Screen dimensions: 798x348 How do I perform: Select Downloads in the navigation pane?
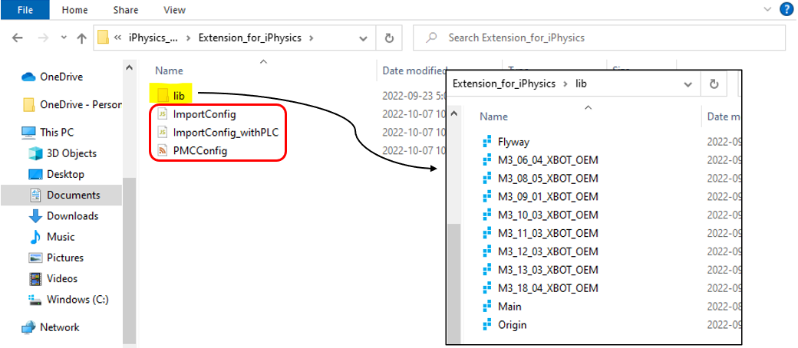(x=72, y=216)
